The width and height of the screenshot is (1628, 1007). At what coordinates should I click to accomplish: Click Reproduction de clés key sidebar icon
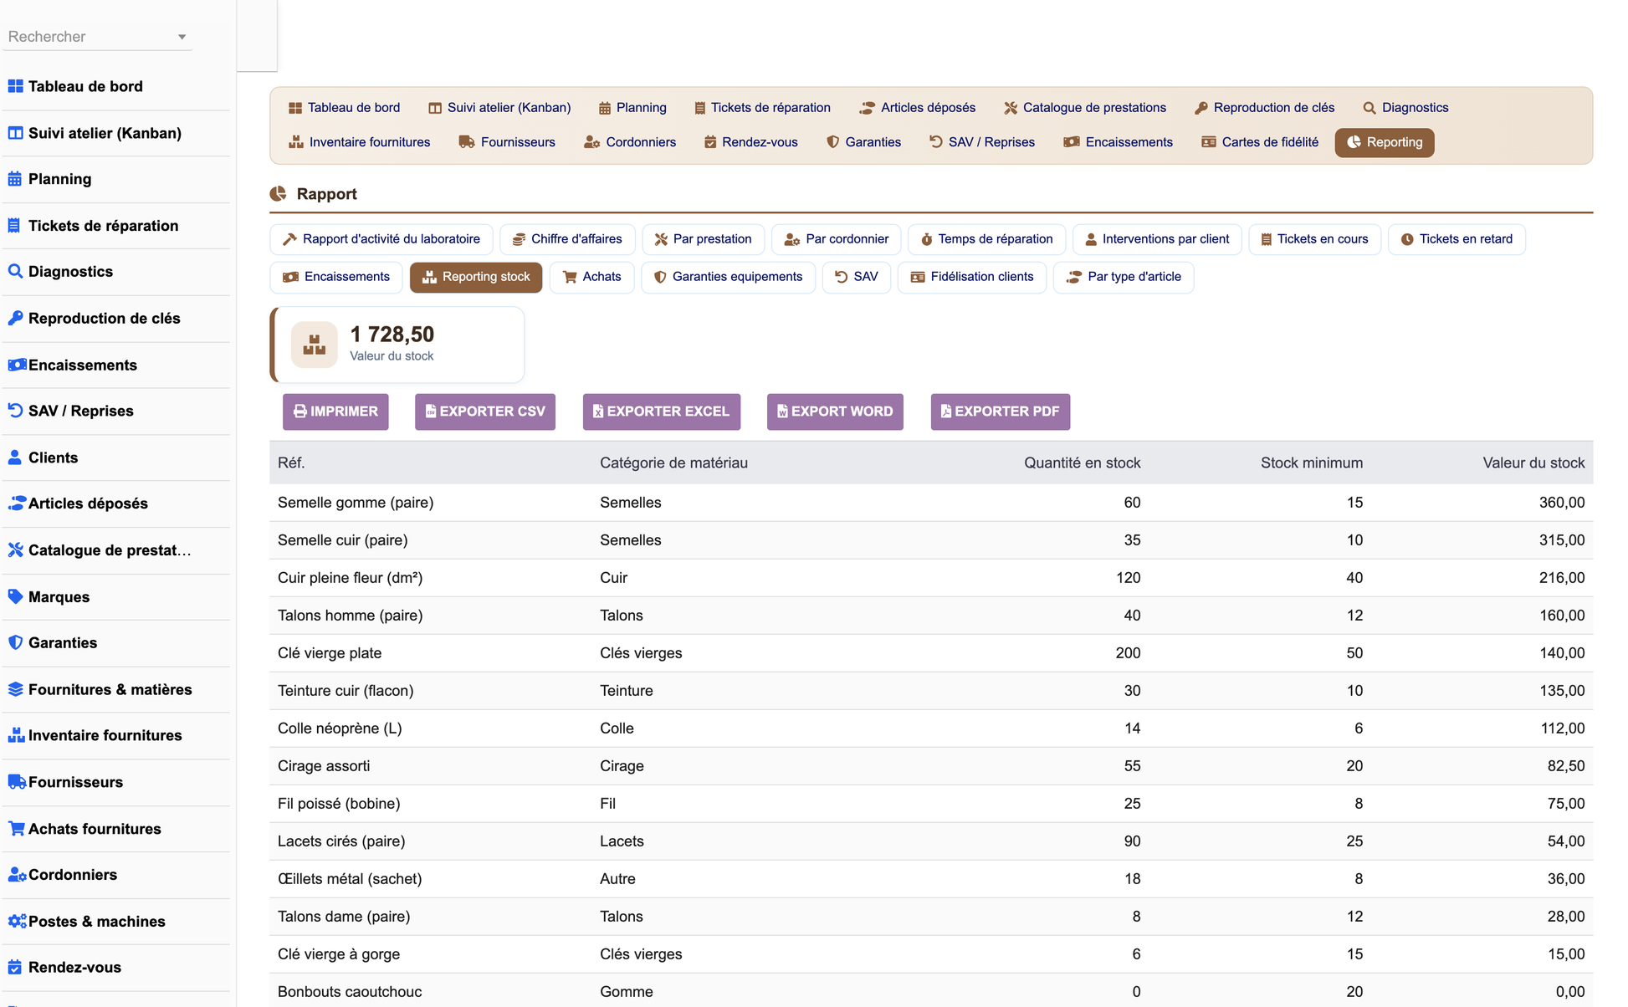pyautogui.click(x=15, y=318)
